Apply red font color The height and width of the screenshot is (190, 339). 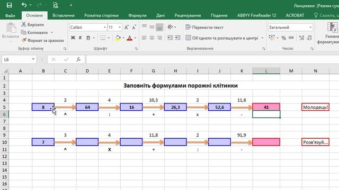(129, 37)
